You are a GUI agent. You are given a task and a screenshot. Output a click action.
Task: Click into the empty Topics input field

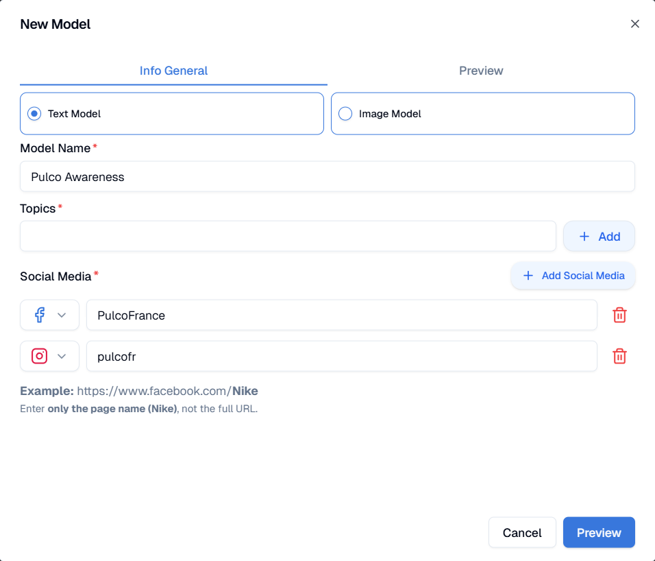pyautogui.click(x=288, y=237)
